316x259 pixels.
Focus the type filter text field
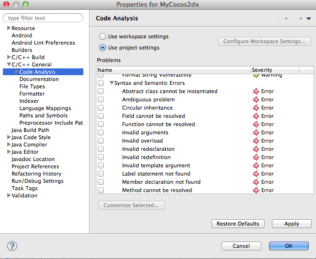coord(43,18)
